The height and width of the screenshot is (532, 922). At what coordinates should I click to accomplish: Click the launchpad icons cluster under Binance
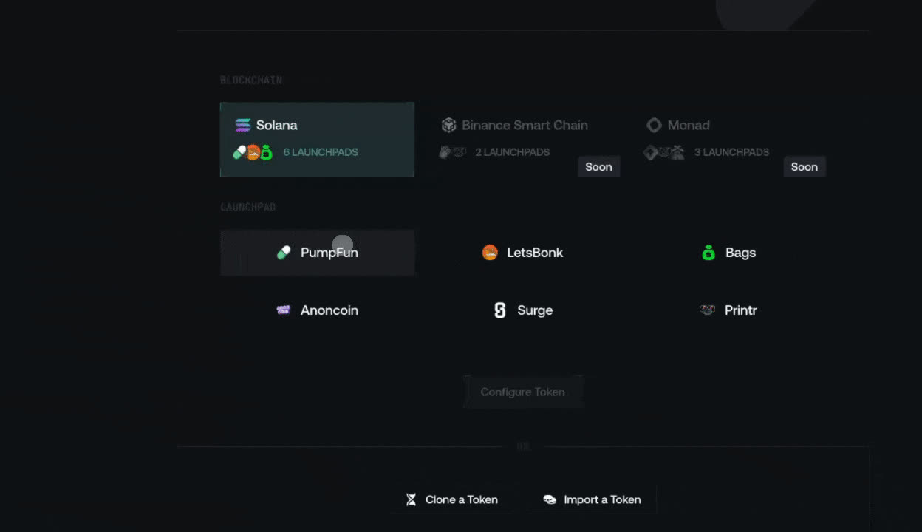click(453, 152)
